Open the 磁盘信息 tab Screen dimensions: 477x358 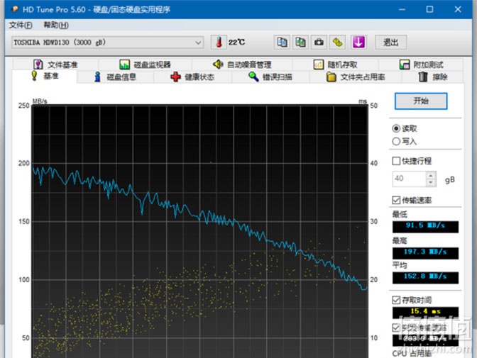tap(115, 77)
